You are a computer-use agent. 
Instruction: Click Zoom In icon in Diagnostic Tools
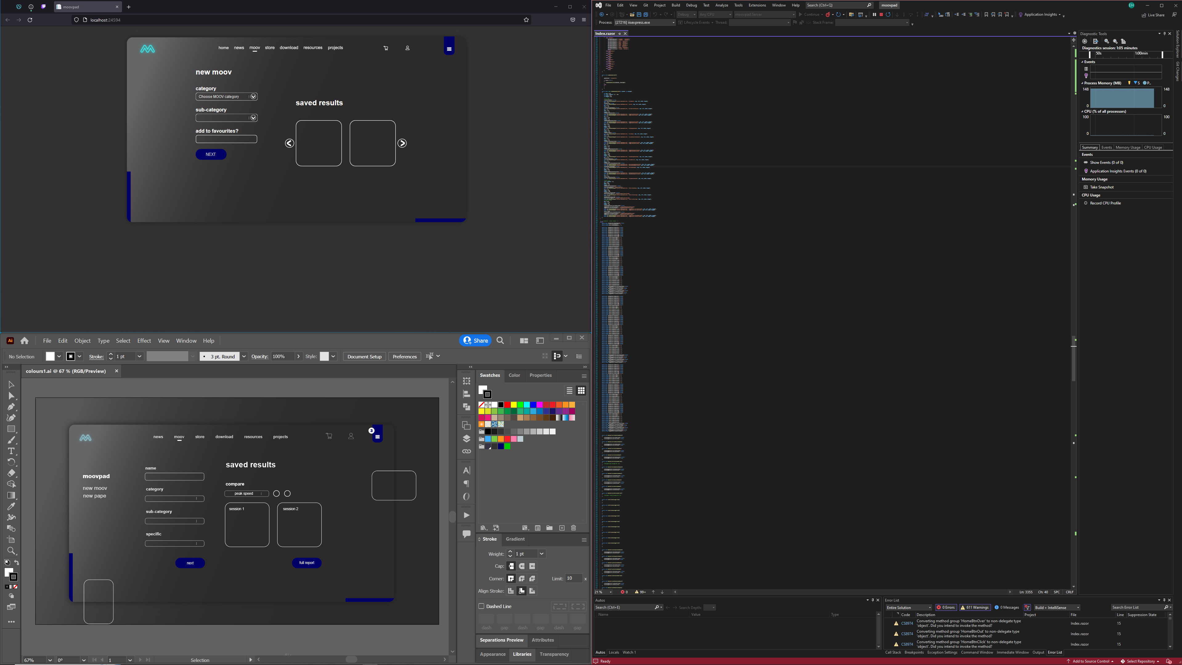tap(1106, 41)
